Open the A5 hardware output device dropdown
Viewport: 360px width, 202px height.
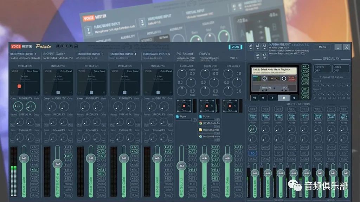[x=264, y=56]
